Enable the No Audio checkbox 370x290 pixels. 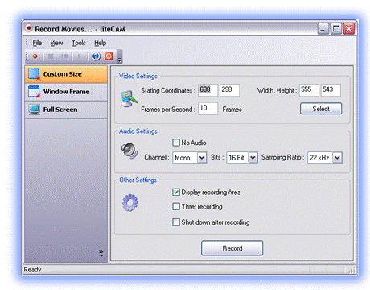(x=176, y=143)
